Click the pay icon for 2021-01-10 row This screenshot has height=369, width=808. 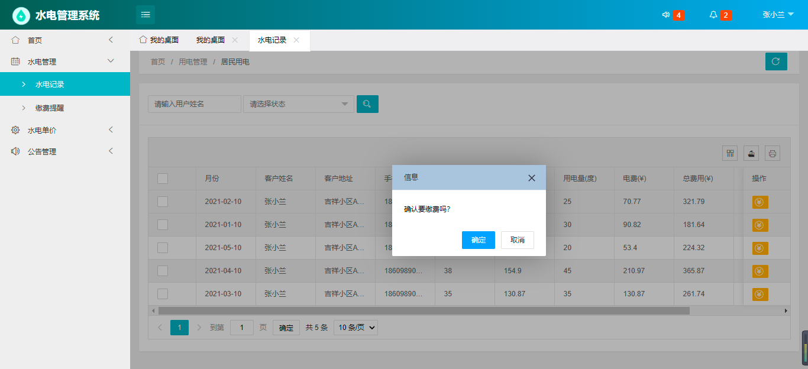(760, 225)
